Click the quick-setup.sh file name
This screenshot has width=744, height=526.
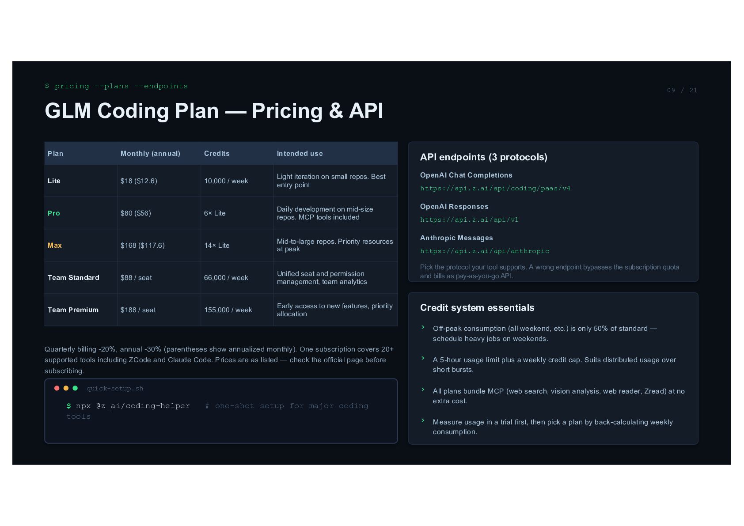coord(115,389)
